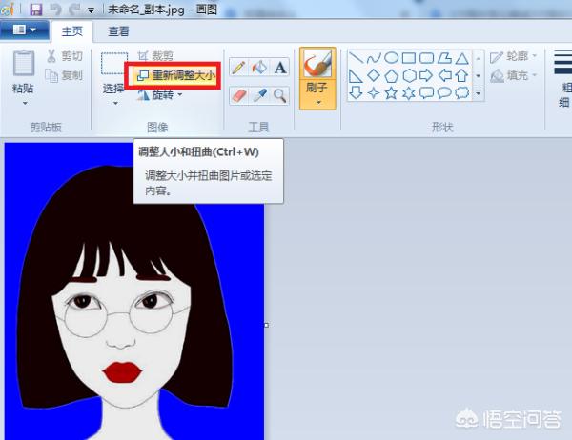
Task: Select the Cloud callout shape
Action: point(461,93)
